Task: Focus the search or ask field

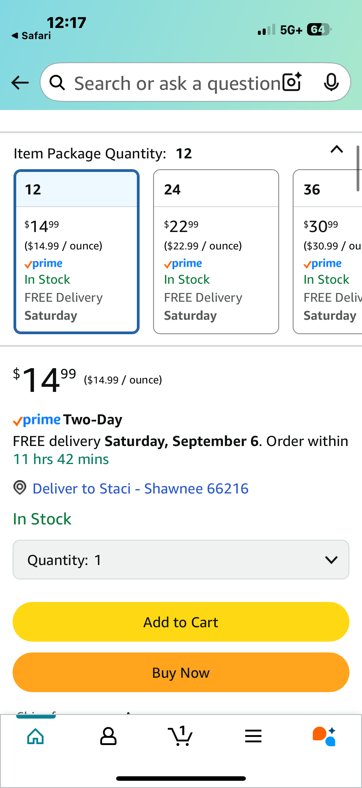Action: [x=177, y=83]
